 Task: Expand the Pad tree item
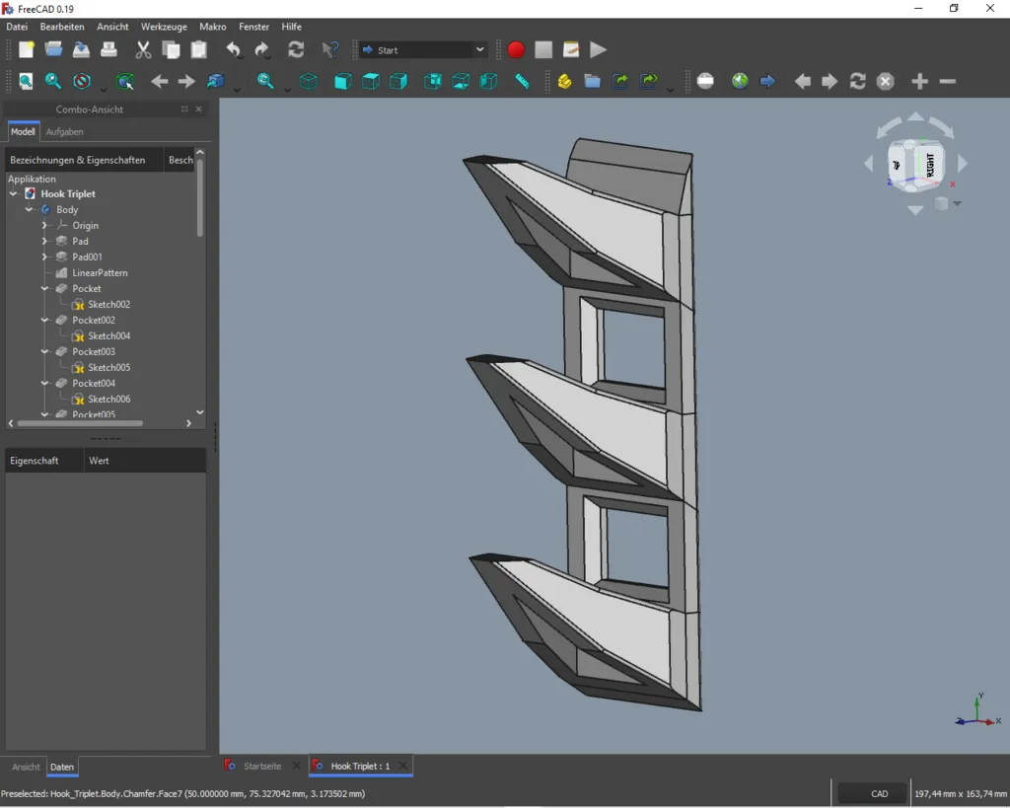(x=45, y=241)
